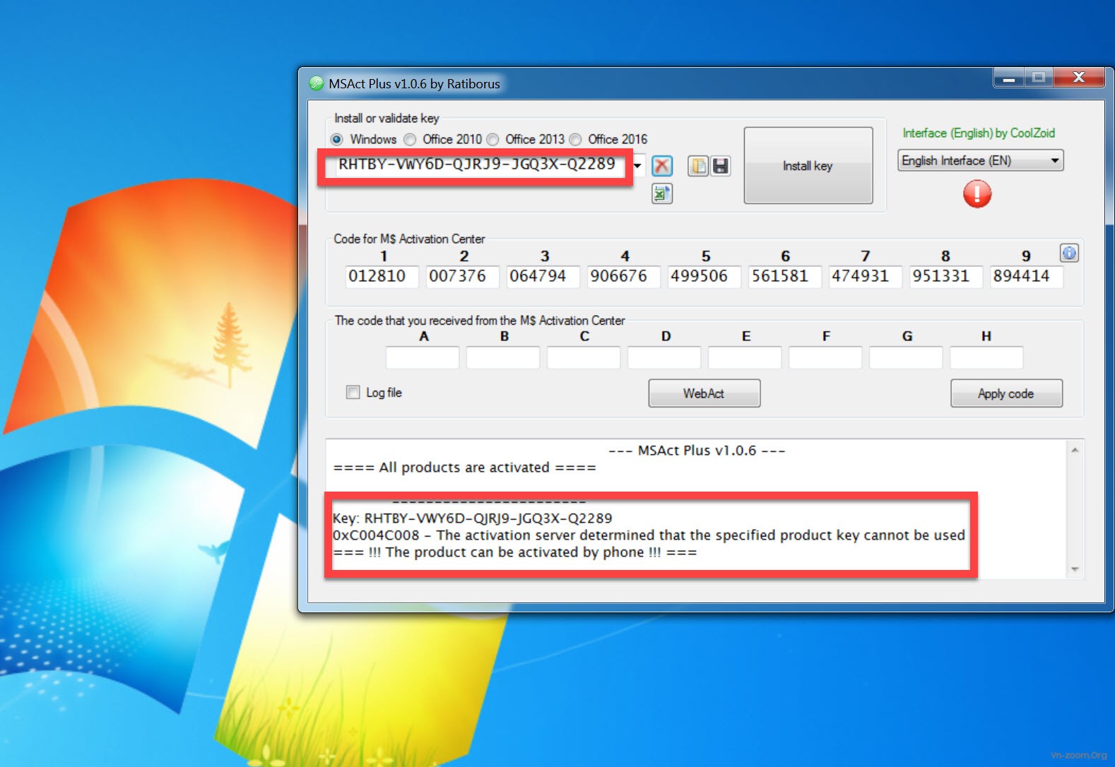Close the MSAct Plus window
Image resolution: width=1115 pixels, height=767 pixels.
[x=1078, y=78]
